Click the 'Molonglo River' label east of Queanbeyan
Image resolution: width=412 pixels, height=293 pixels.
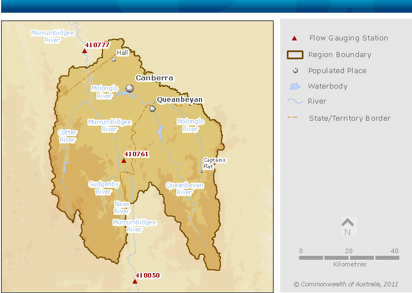[x=190, y=125]
